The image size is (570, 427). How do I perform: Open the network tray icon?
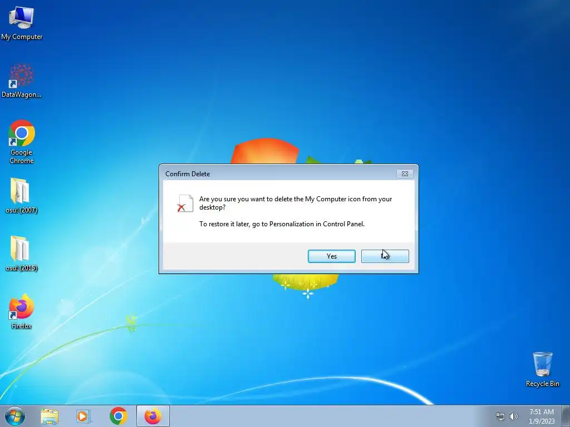(500, 416)
